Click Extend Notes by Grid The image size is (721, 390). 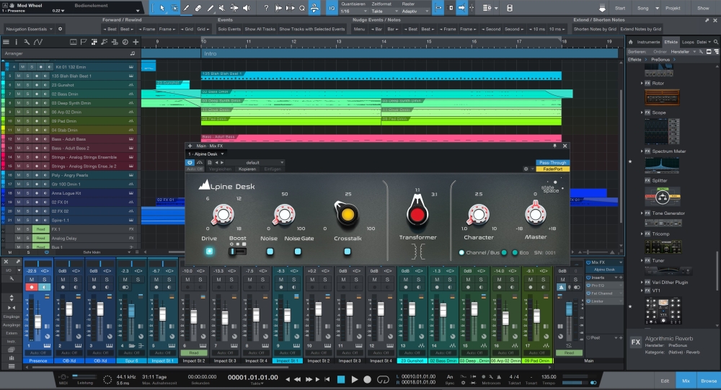click(x=640, y=29)
